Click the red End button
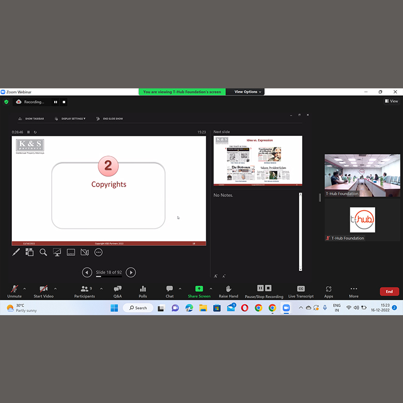This screenshot has height=403, width=403. [389, 291]
